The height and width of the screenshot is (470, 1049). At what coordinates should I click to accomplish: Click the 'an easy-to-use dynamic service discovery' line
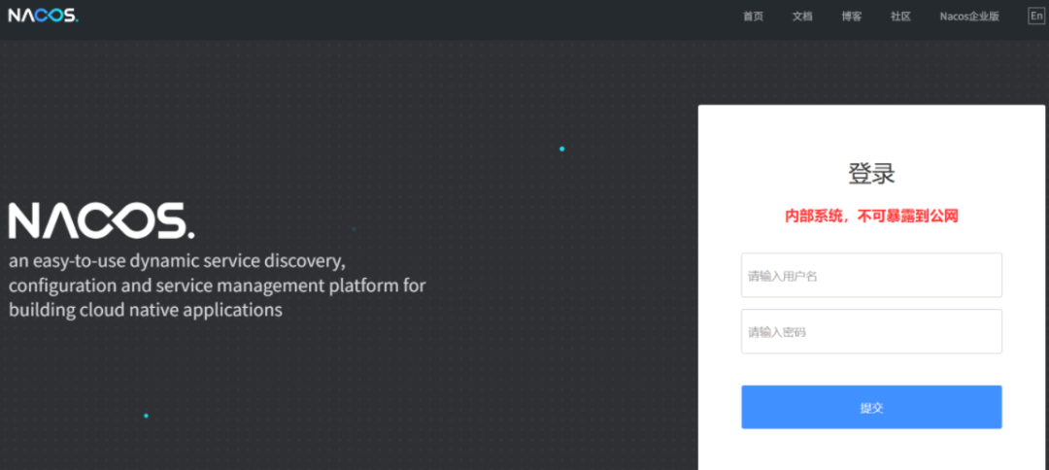click(x=177, y=262)
